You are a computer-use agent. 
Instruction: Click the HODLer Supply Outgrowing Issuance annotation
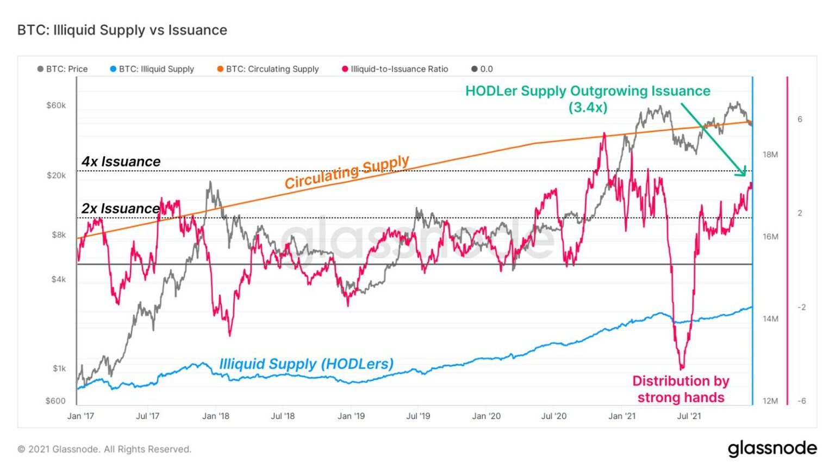[x=588, y=98]
